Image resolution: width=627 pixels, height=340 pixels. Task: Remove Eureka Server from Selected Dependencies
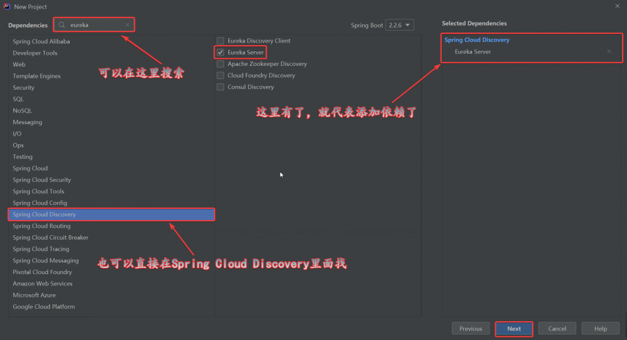609,51
